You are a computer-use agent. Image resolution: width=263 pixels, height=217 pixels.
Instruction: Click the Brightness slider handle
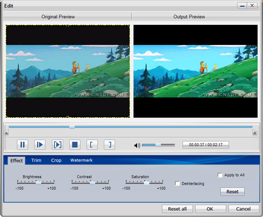(38, 183)
